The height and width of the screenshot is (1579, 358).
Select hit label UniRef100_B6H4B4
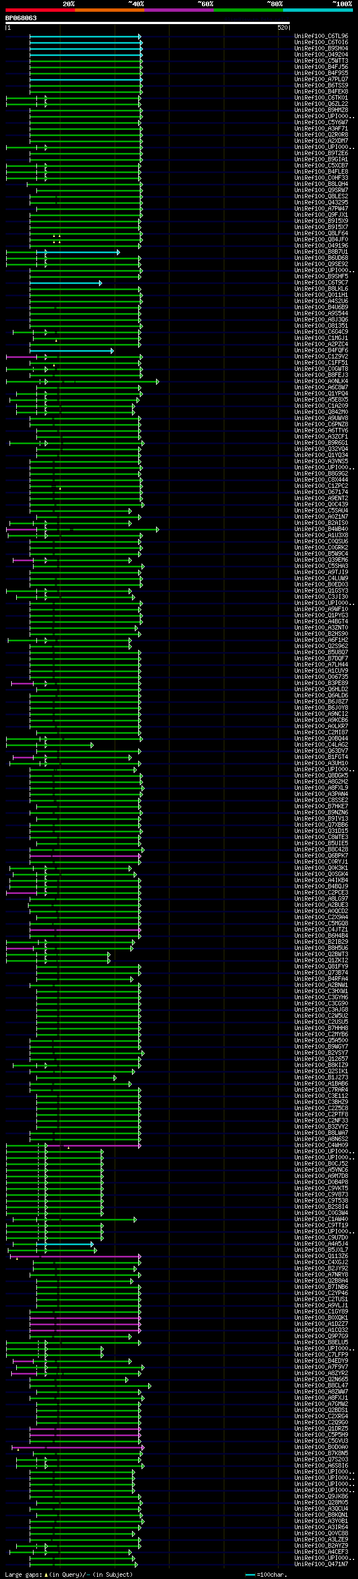pyautogui.click(x=321, y=935)
